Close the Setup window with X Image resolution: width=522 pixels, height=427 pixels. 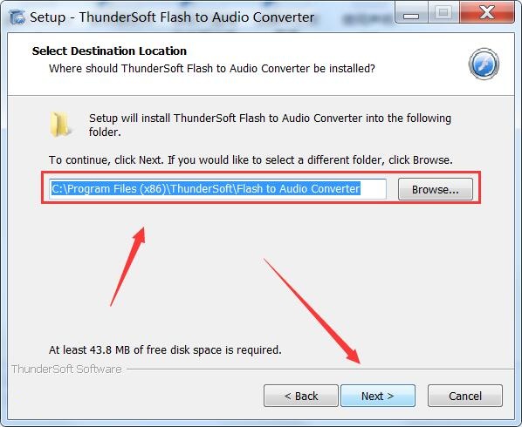[x=487, y=13]
